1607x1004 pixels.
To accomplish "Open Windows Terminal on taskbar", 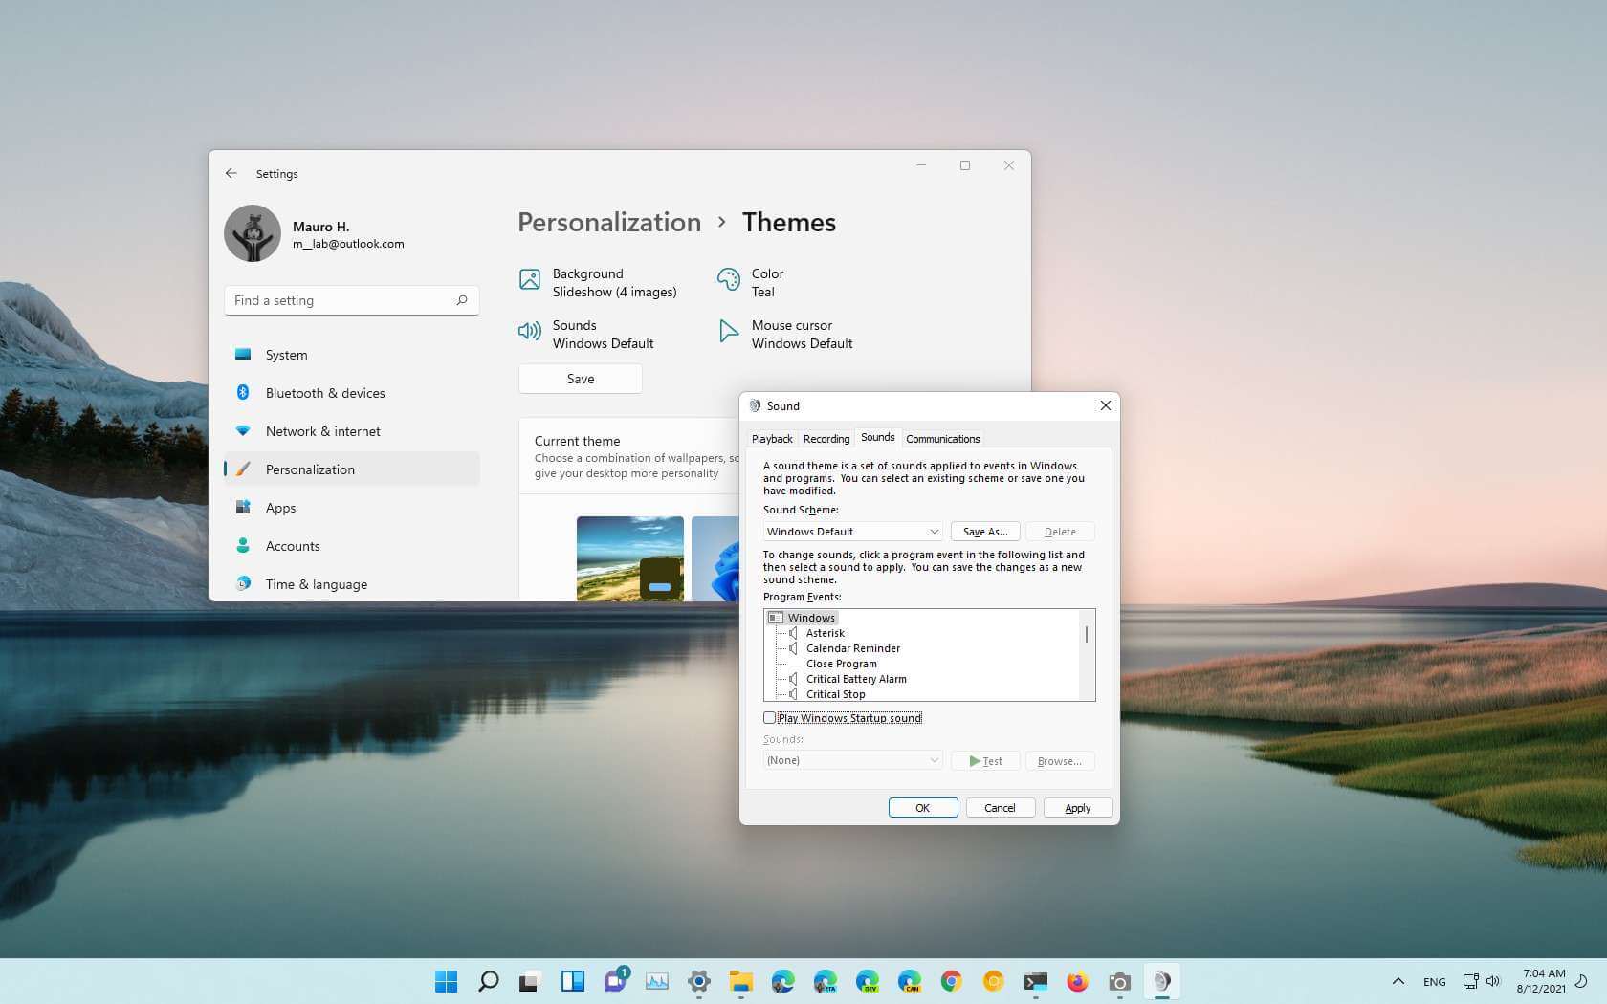I will coord(1035,981).
